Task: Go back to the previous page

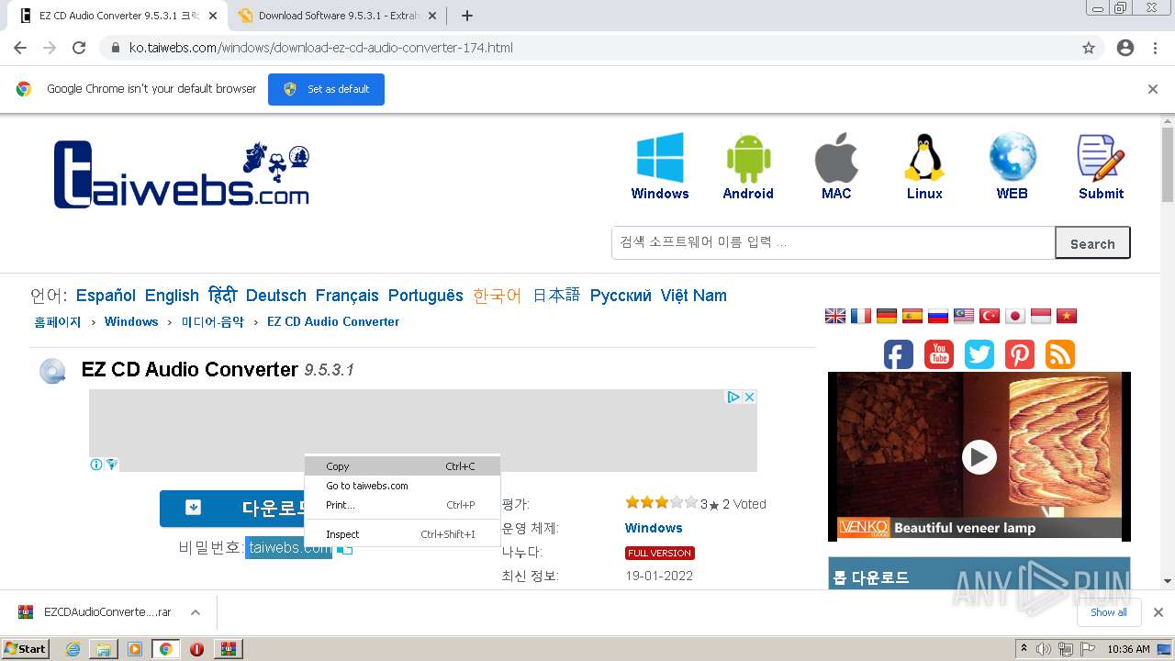Action: (20, 48)
